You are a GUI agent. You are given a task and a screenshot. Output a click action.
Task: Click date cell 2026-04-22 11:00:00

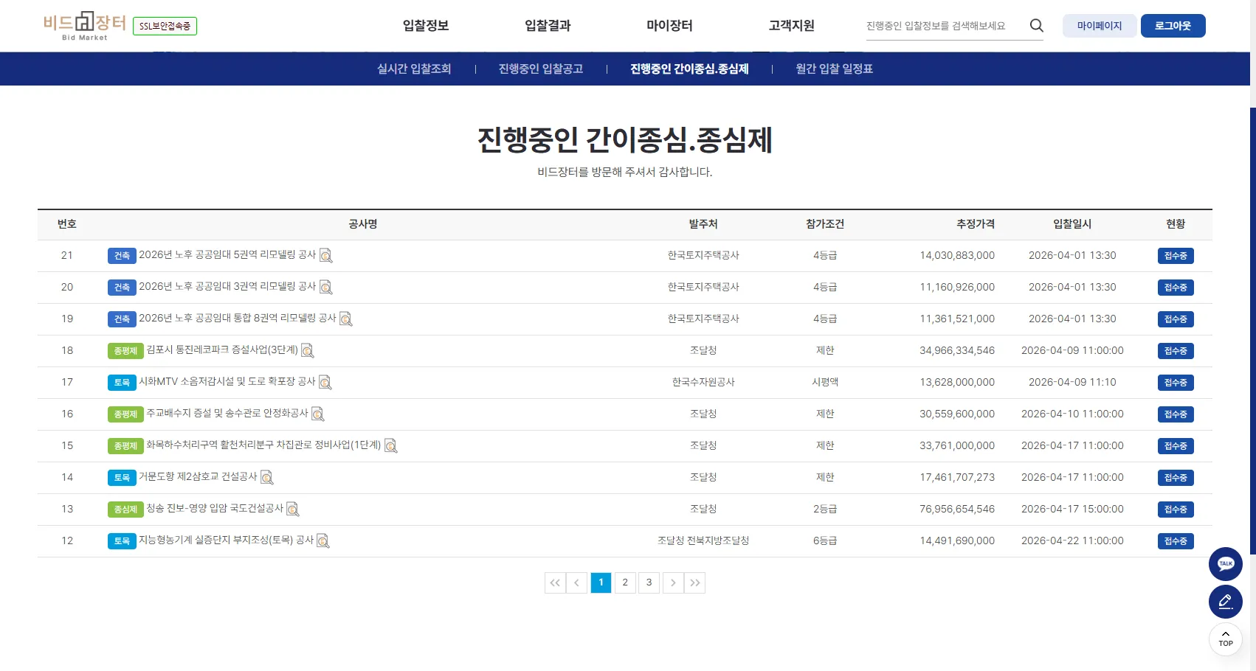point(1072,541)
